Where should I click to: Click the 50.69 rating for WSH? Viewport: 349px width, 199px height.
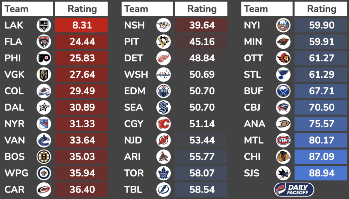coord(202,75)
